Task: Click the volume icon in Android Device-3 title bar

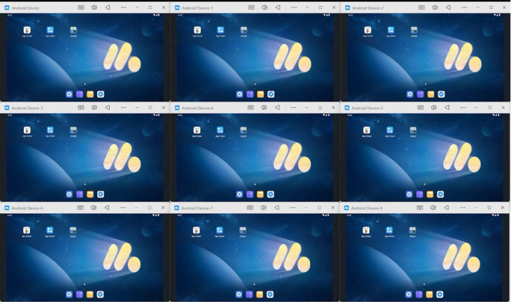Action: tap(94, 107)
